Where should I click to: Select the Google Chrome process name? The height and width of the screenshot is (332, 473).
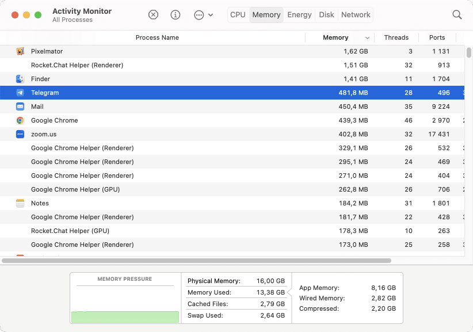click(x=55, y=121)
